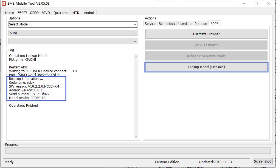Open the empty third options dropdown
Viewport: 276px width, 168px height.
[x=73, y=41]
